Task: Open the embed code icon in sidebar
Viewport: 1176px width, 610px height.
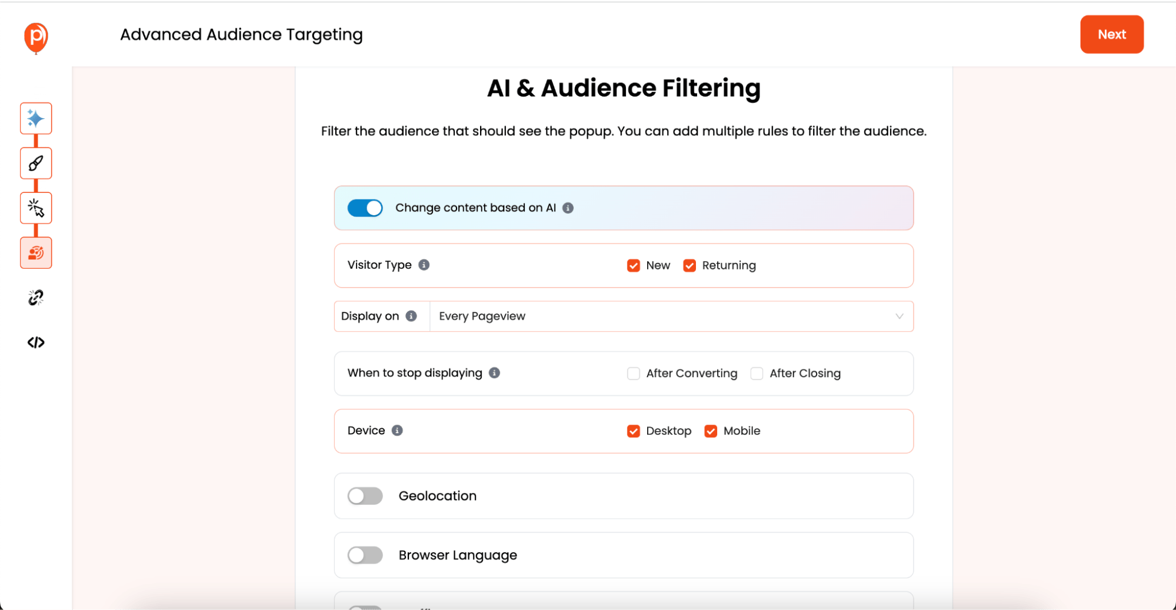Action: coord(36,342)
